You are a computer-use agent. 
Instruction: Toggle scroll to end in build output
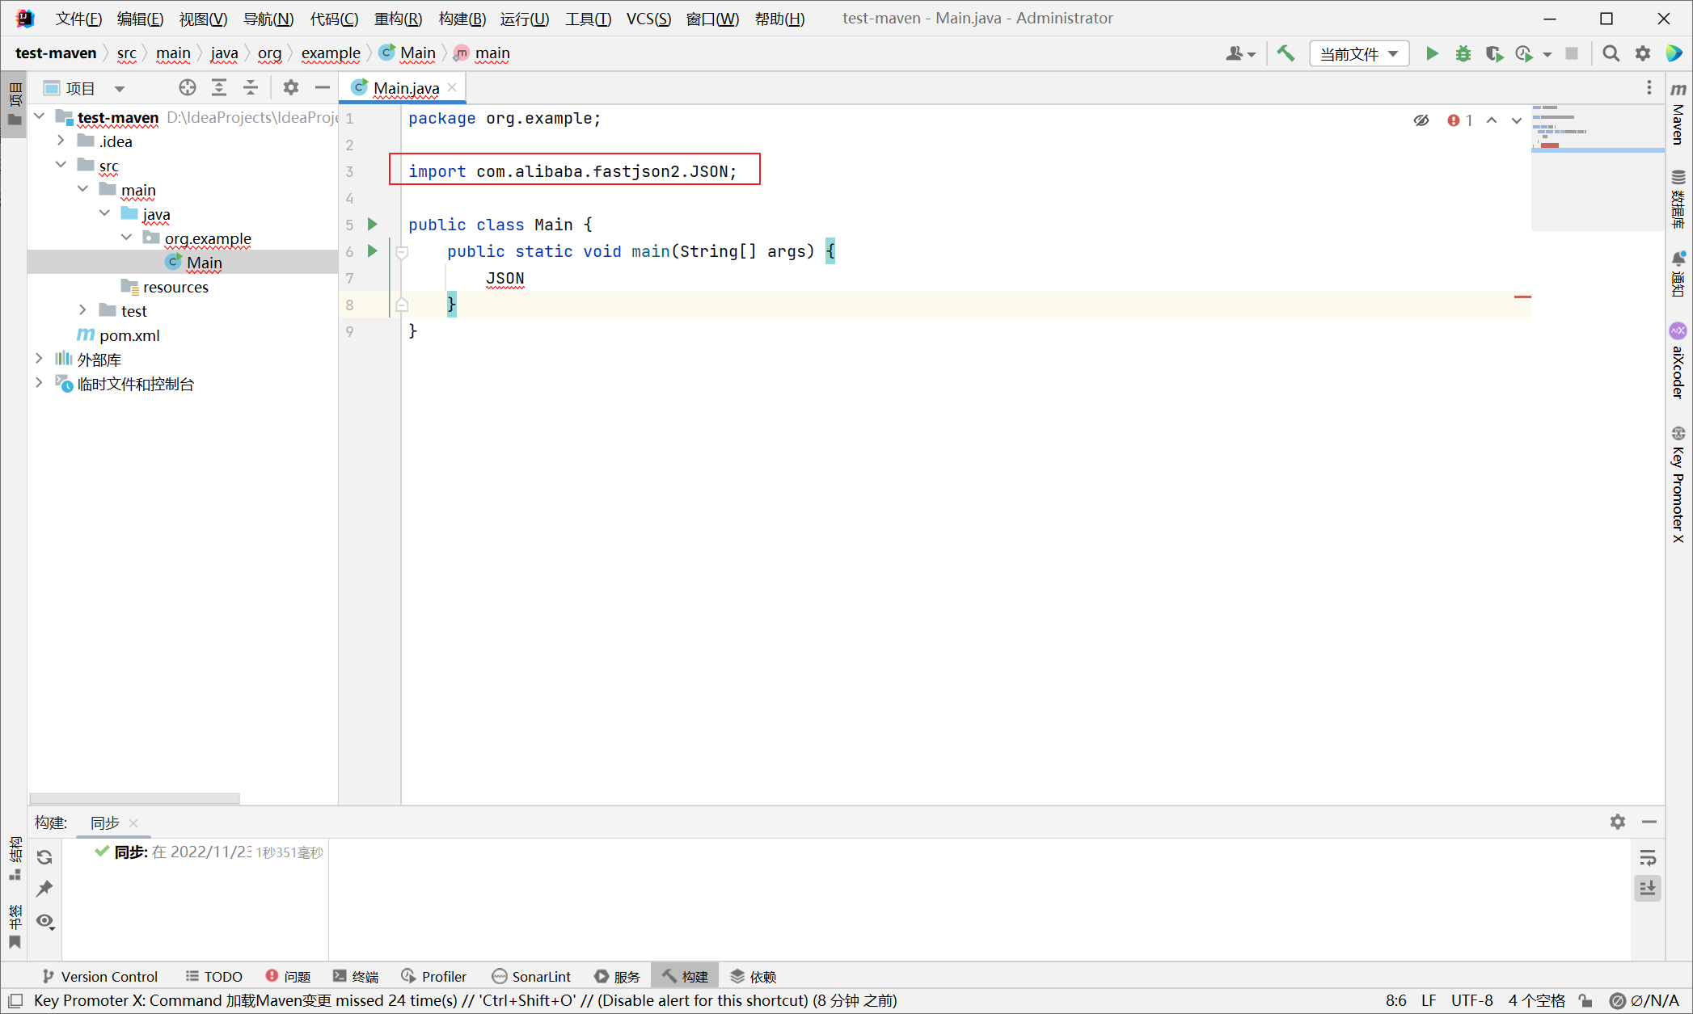click(1647, 889)
